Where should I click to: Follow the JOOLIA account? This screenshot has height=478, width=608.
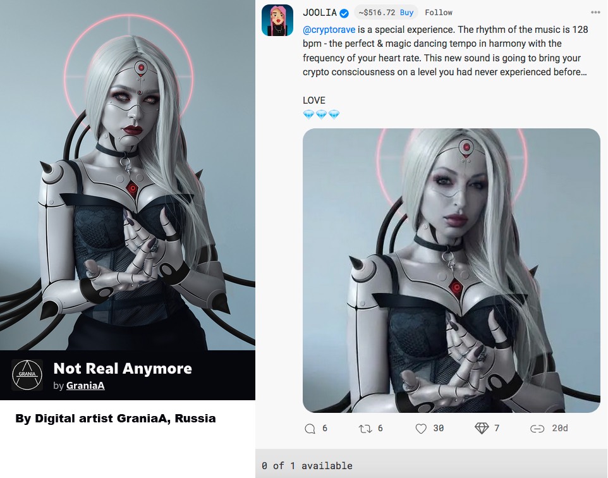point(439,13)
